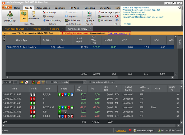Click the report horizontal scrollbar thumb
The width and height of the screenshot is (185, 135).
63,77
